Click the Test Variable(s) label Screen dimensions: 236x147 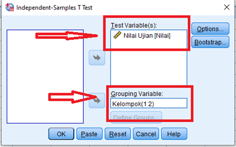point(134,25)
